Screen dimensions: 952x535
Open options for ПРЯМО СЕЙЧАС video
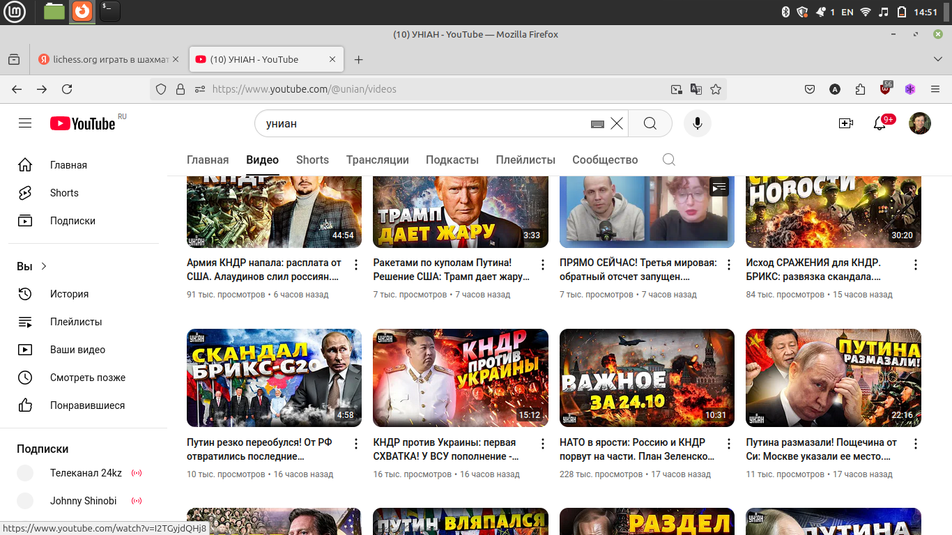[x=729, y=265]
